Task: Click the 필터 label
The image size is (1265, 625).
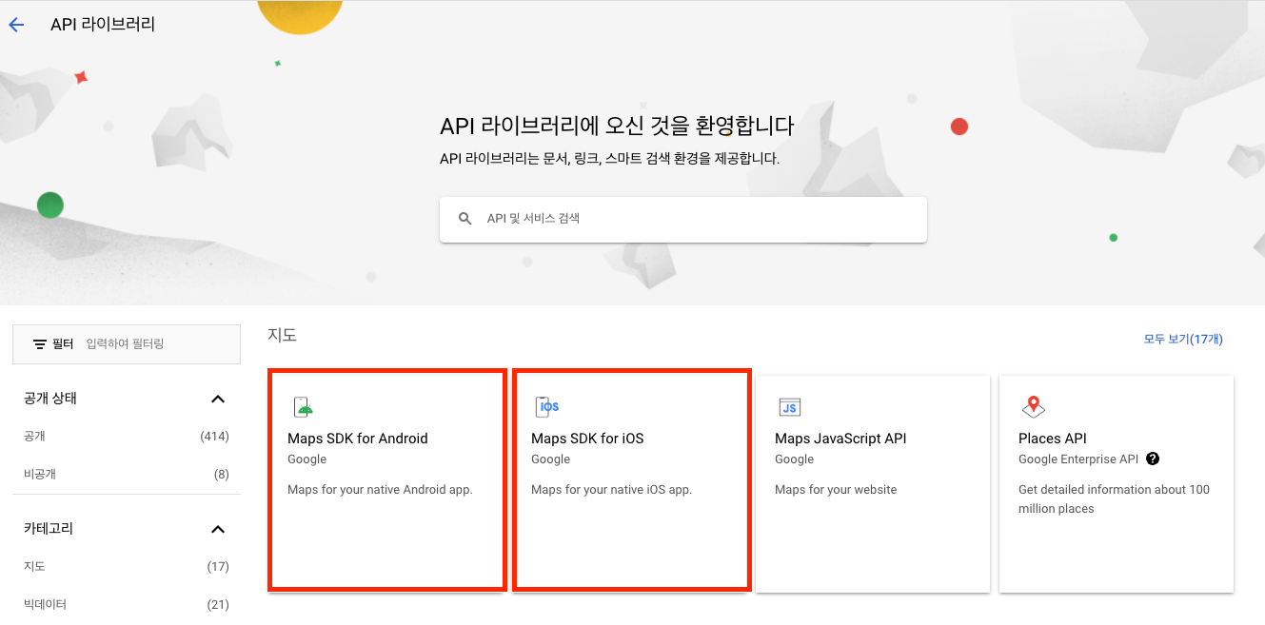Action: click(63, 344)
